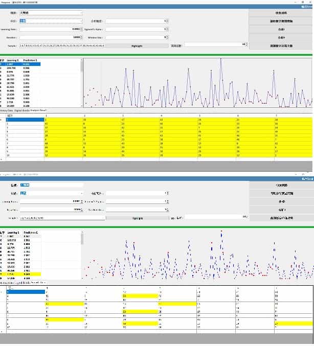Open the topmost dropdown in the upper window
The image size is (314, 346).
[51, 13]
